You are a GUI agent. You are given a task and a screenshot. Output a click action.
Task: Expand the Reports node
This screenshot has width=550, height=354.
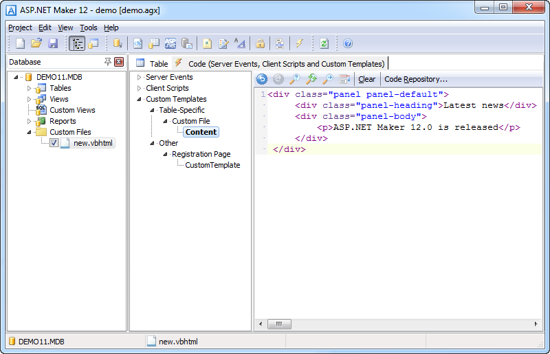tap(29, 122)
